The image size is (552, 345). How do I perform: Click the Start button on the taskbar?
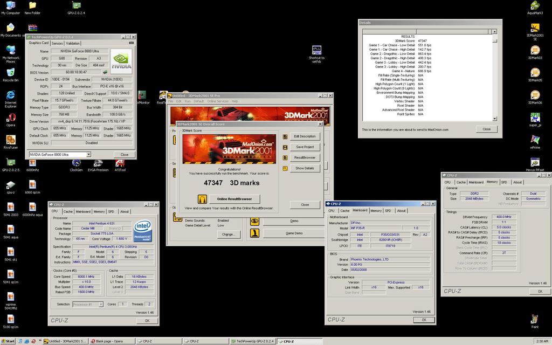pos(8,341)
